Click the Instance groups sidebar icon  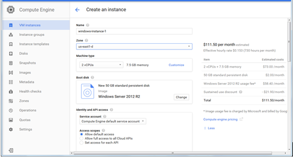tap(11, 35)
